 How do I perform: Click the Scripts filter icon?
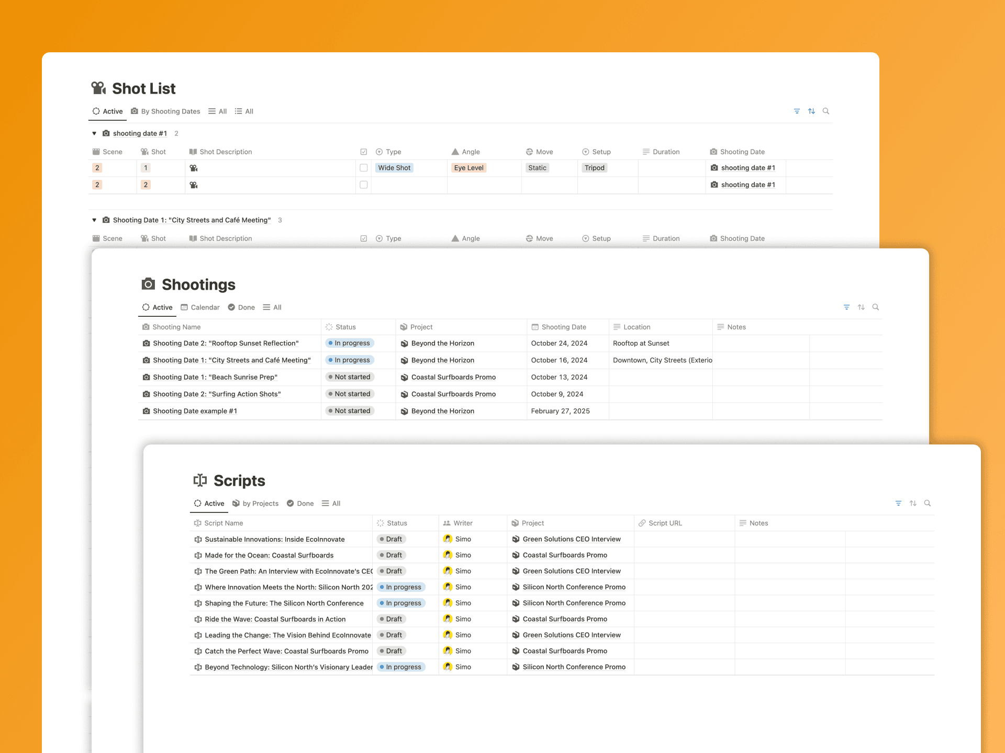click(x=898, y=504)
